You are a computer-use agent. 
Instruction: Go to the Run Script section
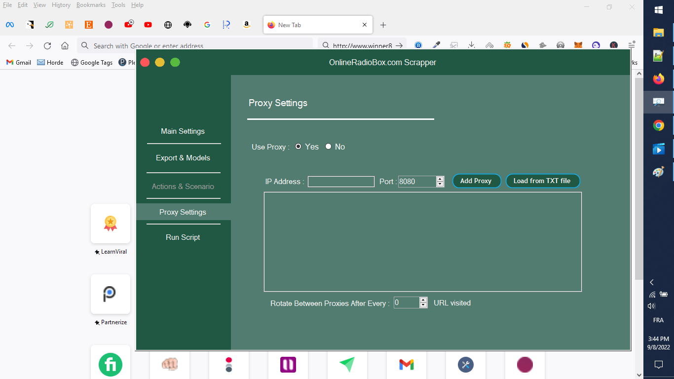pyautogui.click(x=183, y=237)
